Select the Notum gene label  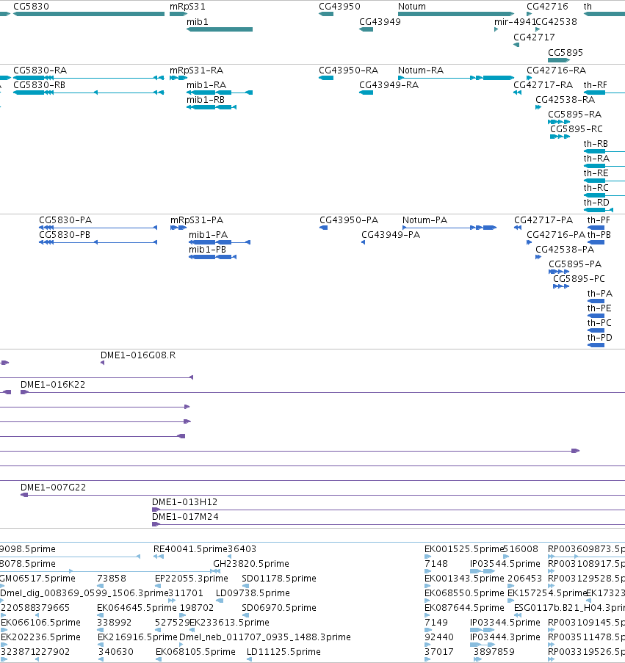(x=412, y=7)
